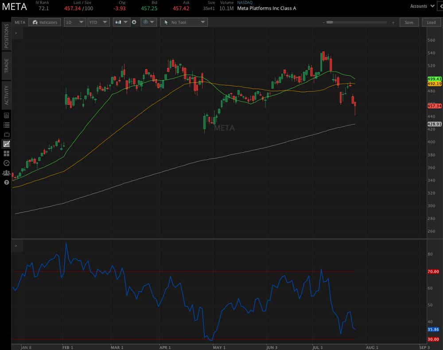443x350 pixels.
Task: Click the last price 457.34
Action: click(72, 8)
